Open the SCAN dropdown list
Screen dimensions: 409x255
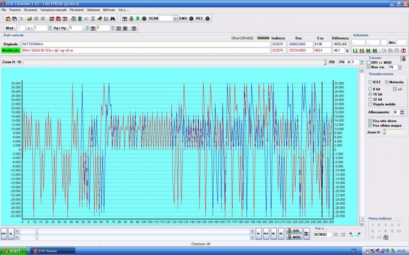coord(175,19)
